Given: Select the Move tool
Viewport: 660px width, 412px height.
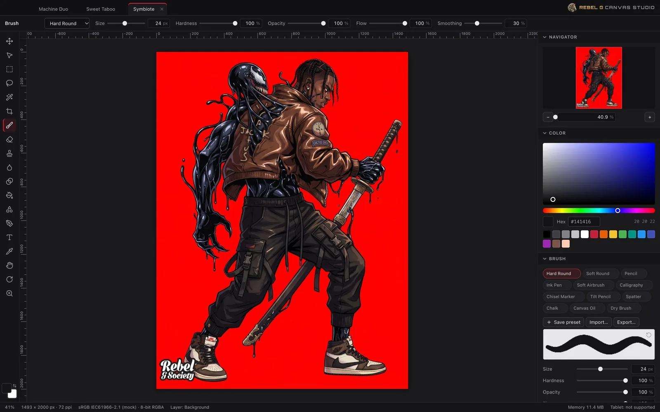Looking at the screenshot, I should [9, 41].
